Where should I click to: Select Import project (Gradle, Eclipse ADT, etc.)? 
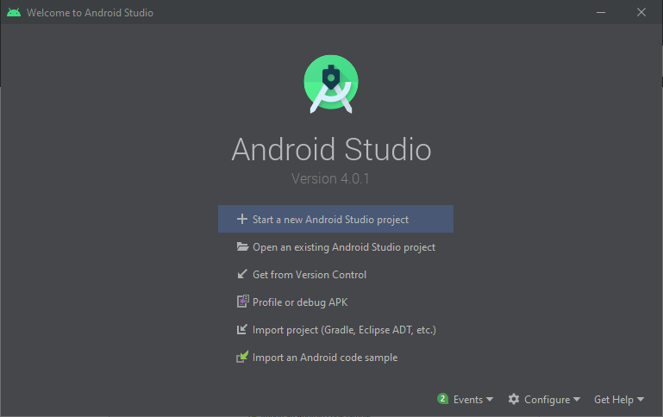pos(335,329)
